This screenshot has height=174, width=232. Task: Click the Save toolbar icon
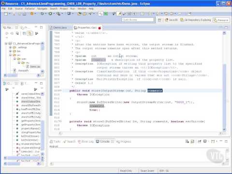coord(14,14)
